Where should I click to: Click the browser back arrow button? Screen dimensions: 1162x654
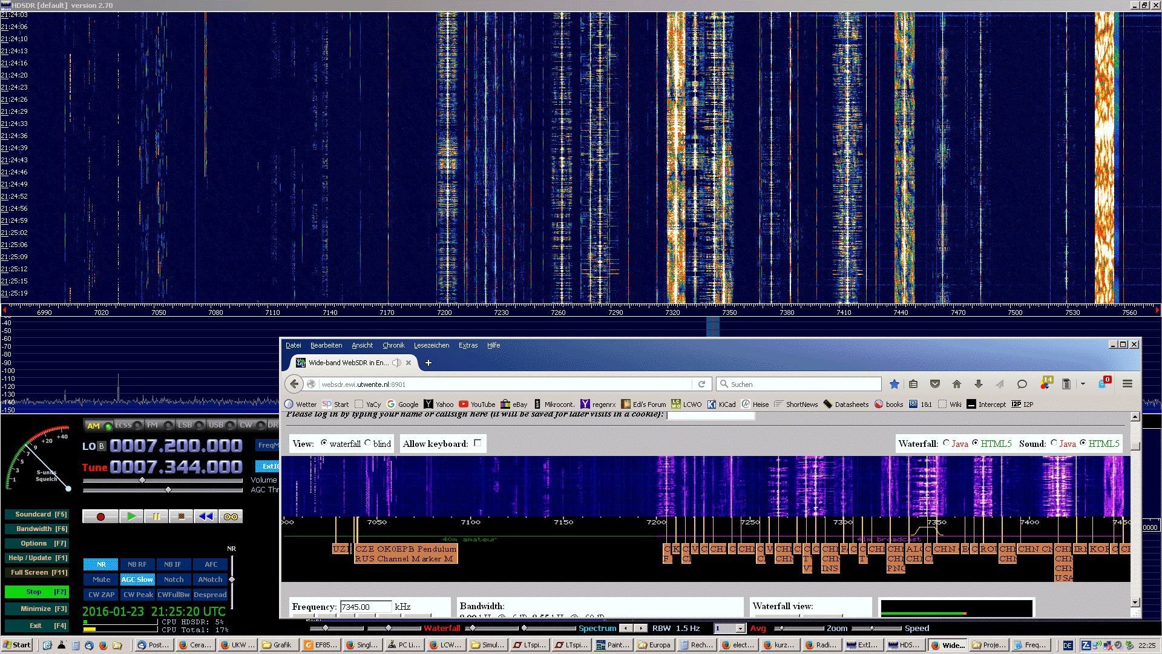point(294,384)
